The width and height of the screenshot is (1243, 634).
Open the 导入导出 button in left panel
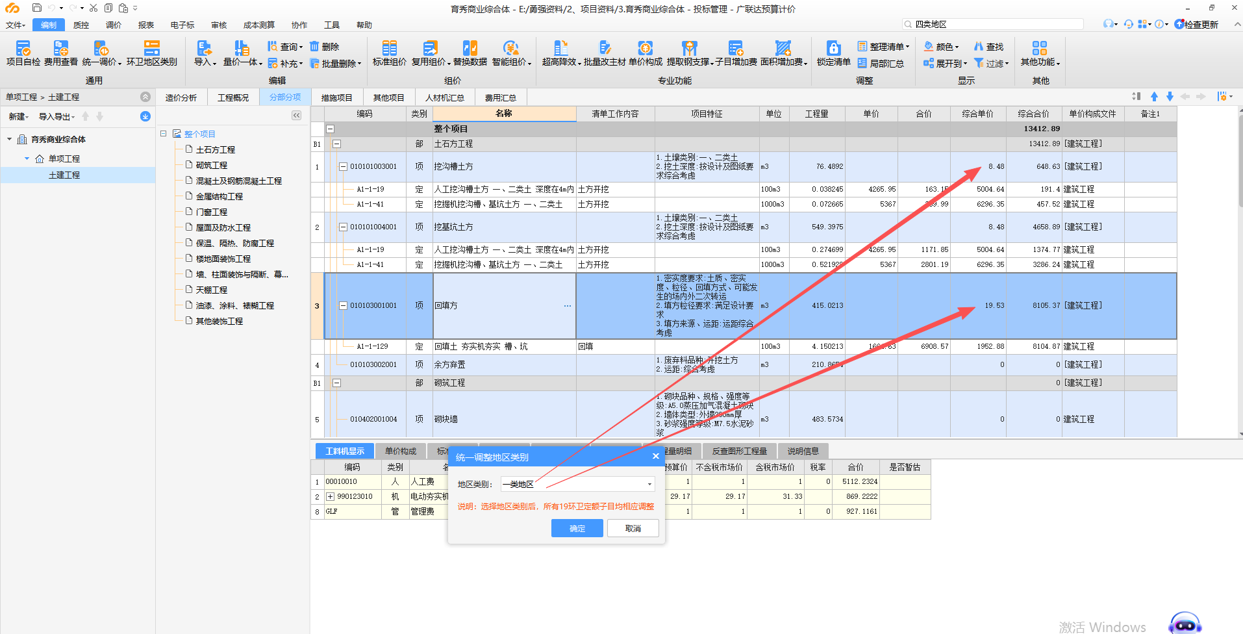[x=56, y=116]
